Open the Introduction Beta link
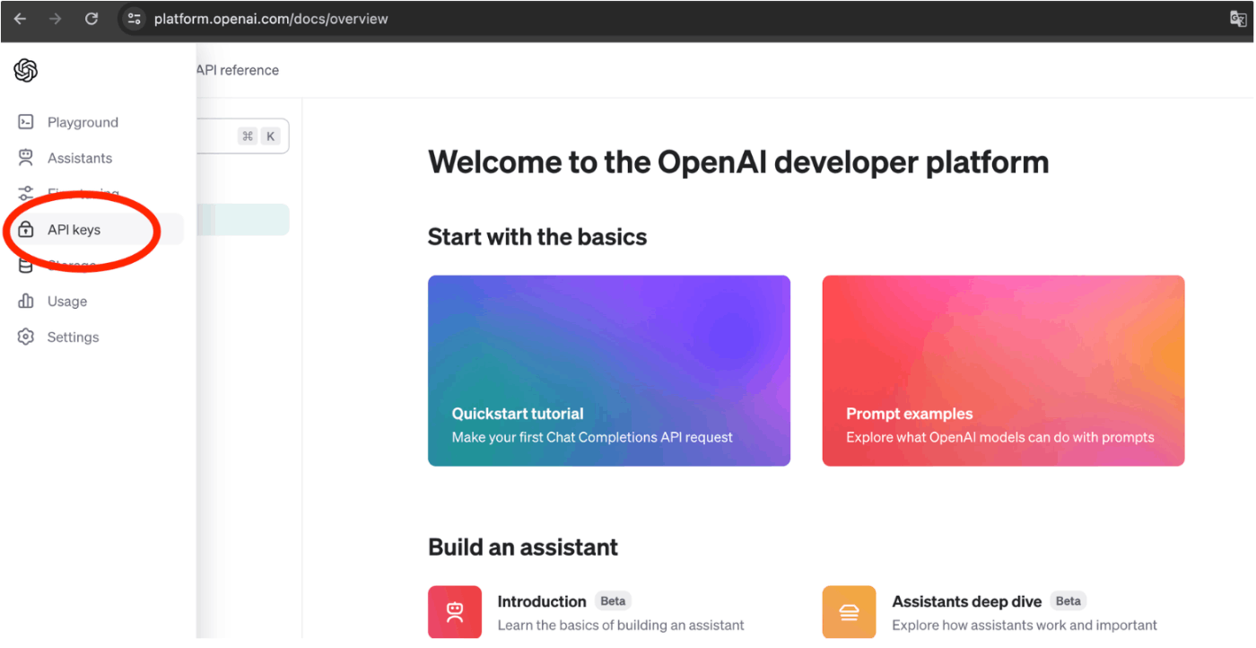1256x648 pixels. tap(542, 601)
